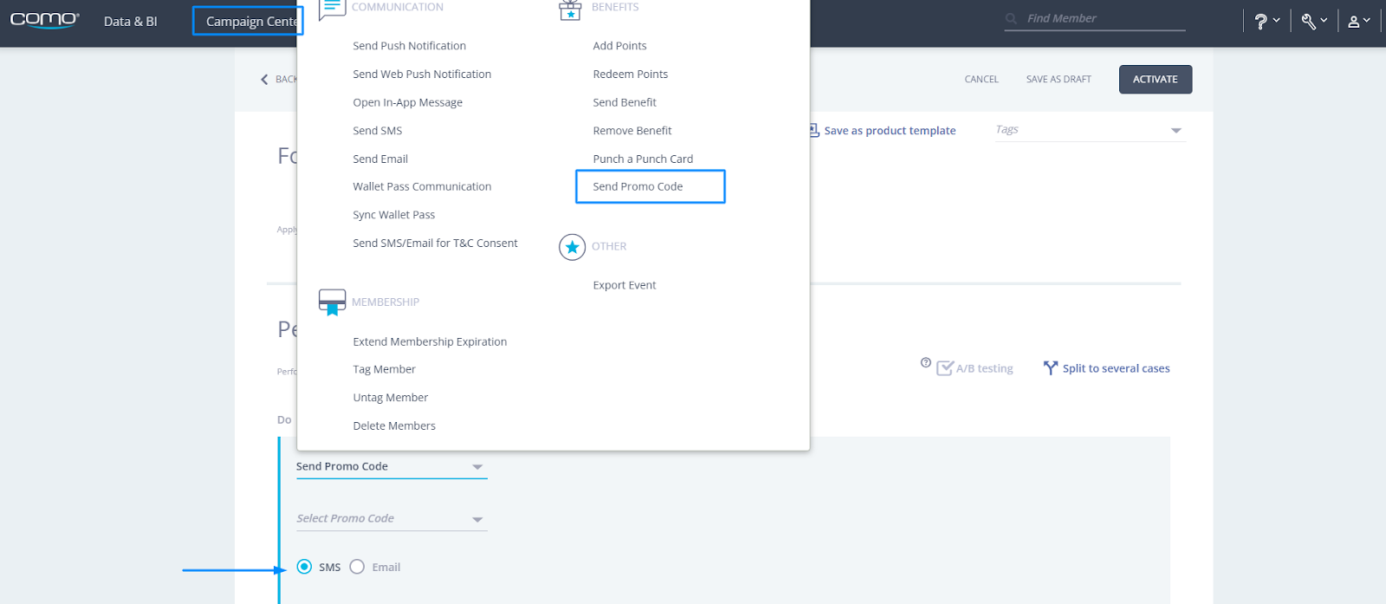This screenshot has height=604, width=1386.
Task: Click the Split to several cases branch icon
Action: (x=1050, y=367)
